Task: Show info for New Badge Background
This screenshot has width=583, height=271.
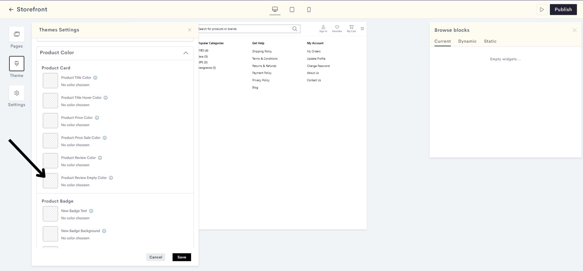Action: click(104, 231)
